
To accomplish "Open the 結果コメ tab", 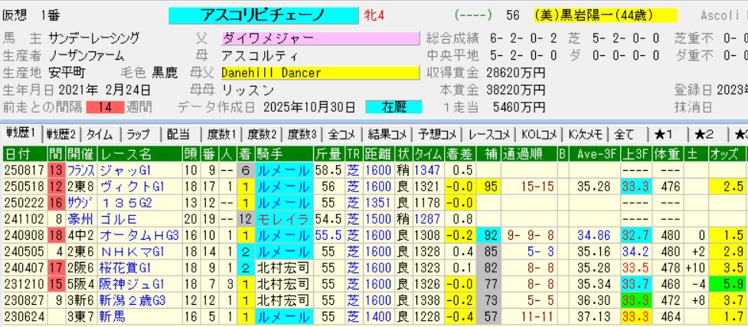I will coord(384,133).
